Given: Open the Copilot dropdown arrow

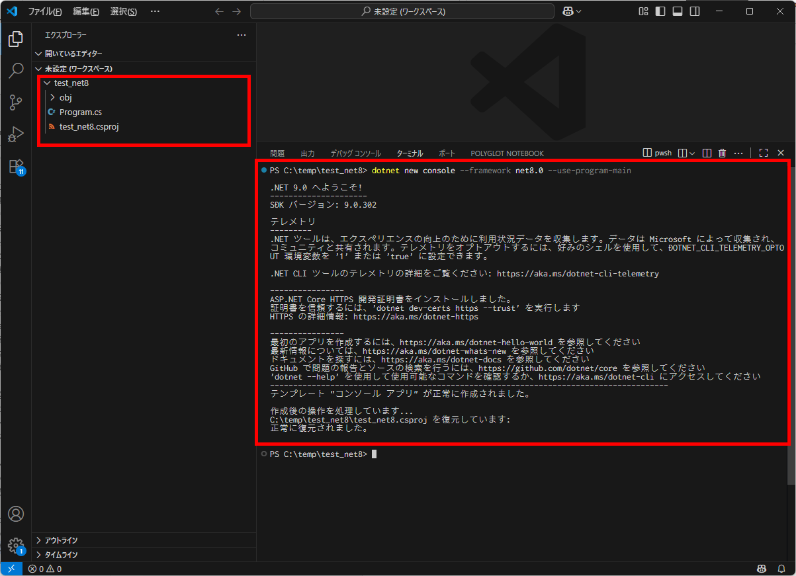Looking at the screenshot, I should click(579, 11).
